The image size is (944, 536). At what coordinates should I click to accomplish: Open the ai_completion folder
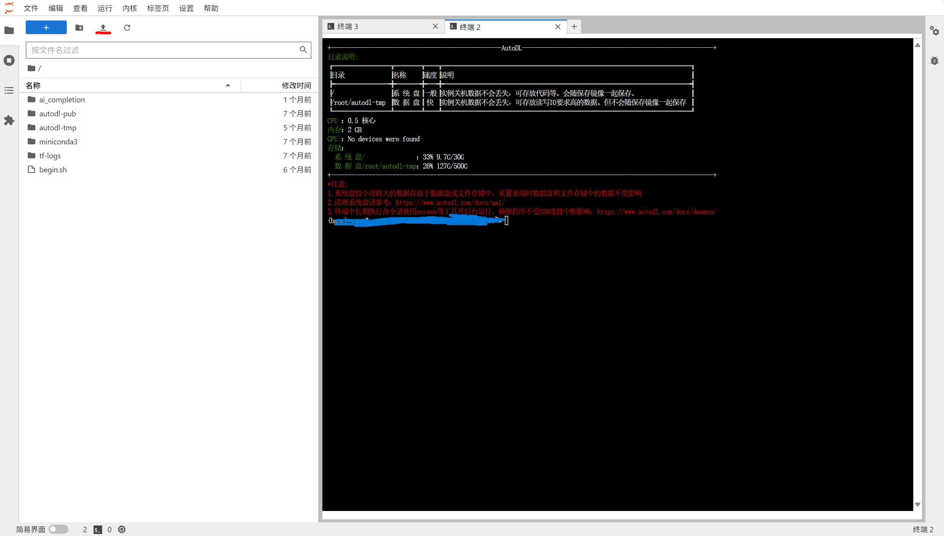coord(62,100)
